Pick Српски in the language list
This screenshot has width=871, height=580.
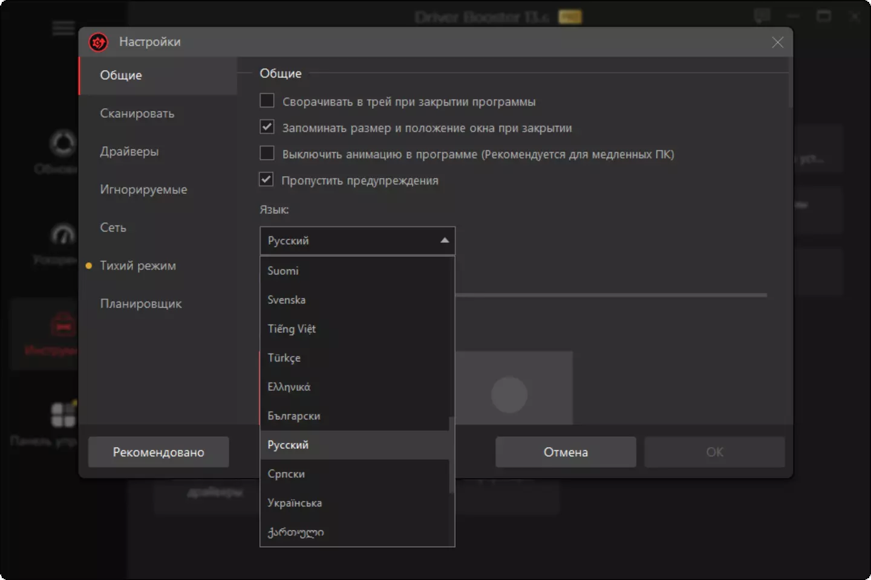click(354, 474)
